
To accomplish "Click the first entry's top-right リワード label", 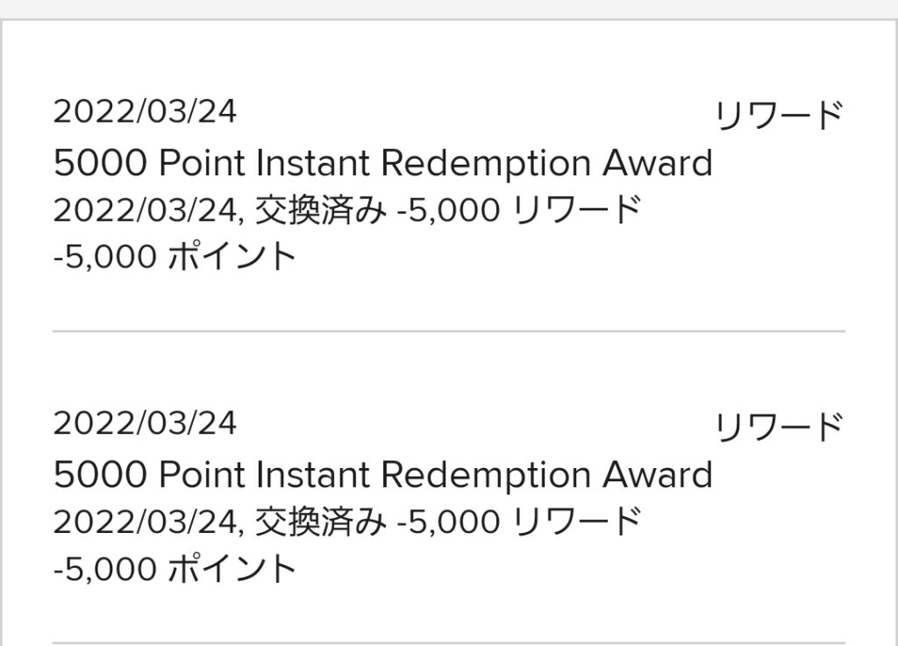I will [780, 115].
